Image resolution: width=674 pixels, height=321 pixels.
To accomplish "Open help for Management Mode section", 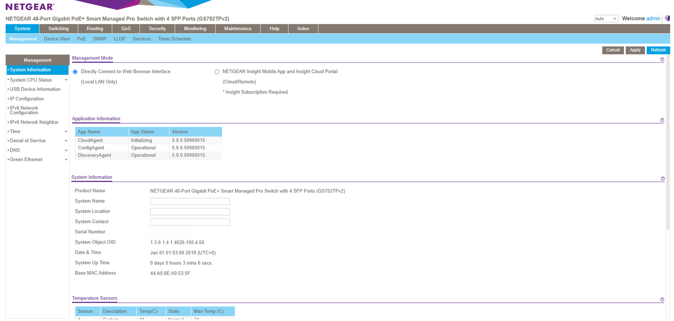I will coord(662,60).
